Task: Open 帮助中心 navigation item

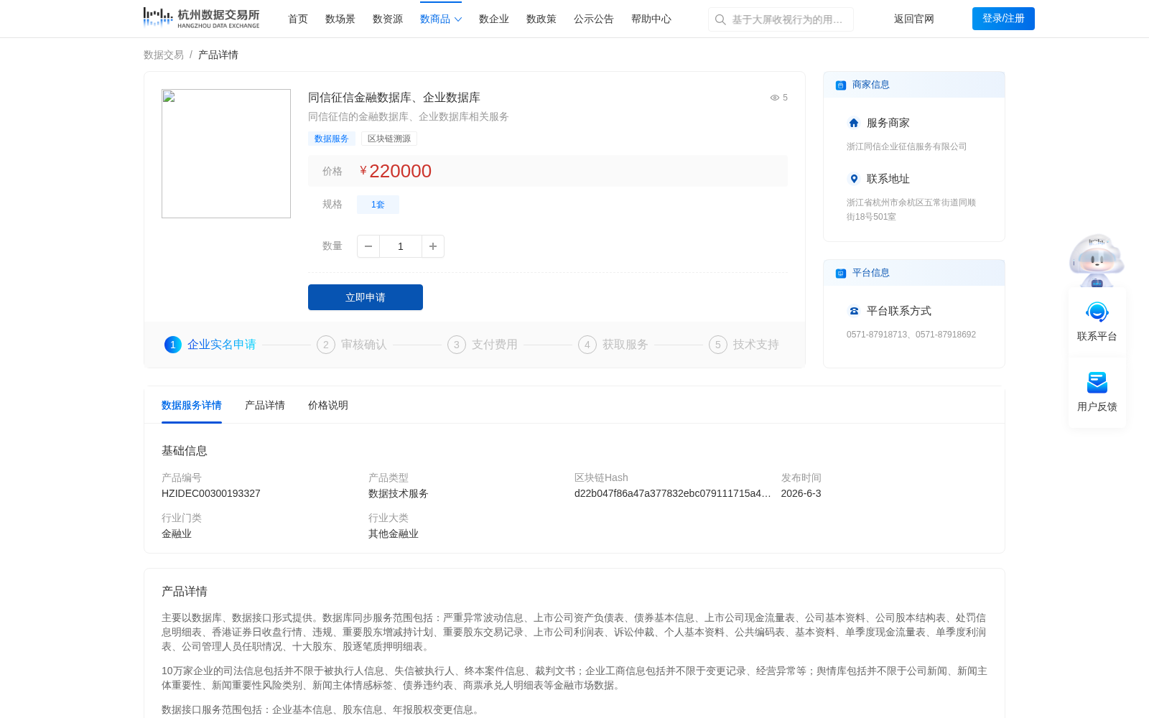Action: 651,19
